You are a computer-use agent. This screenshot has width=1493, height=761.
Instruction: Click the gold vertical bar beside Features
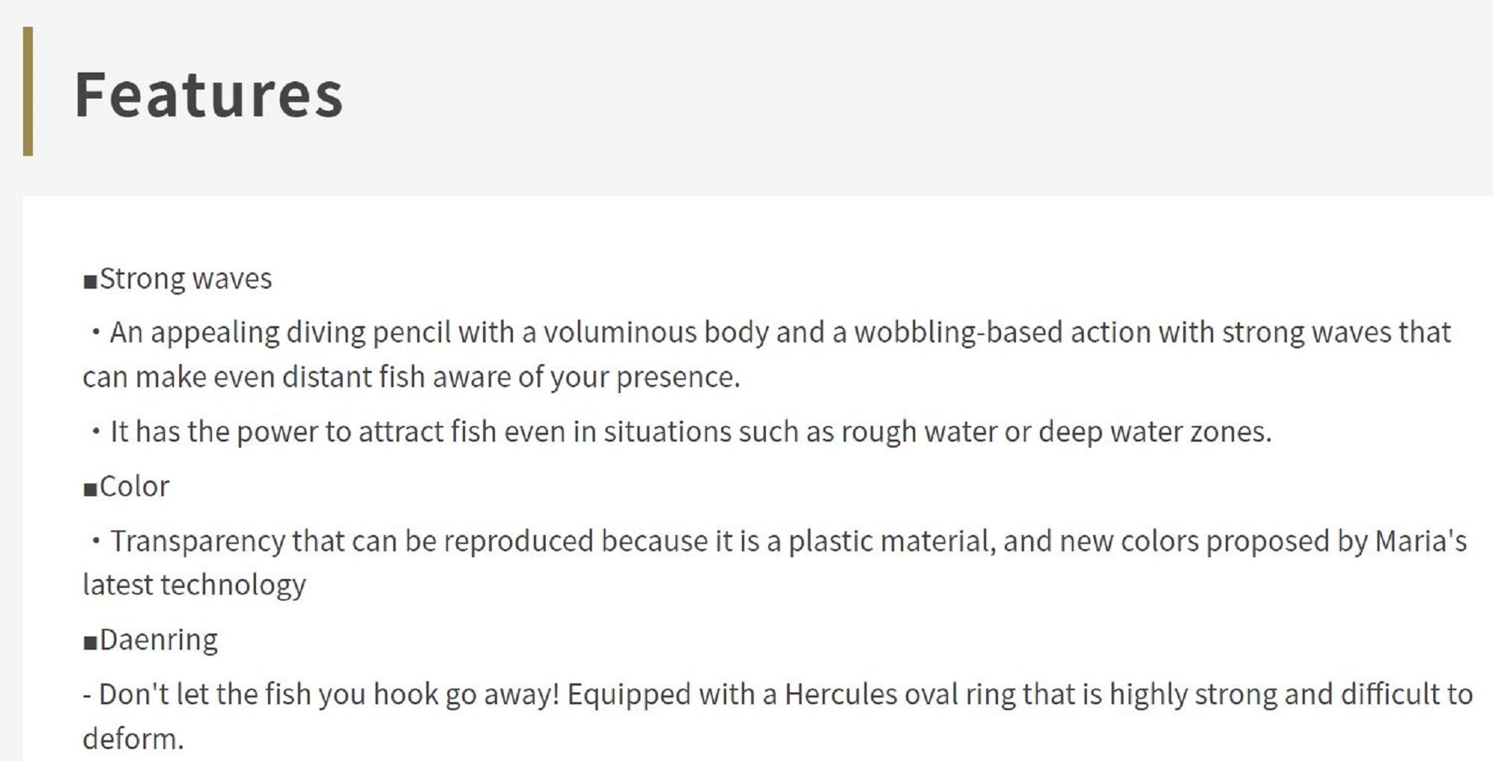pos(28,91)
